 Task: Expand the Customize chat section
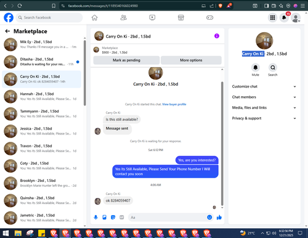click(x=264, y=86)
